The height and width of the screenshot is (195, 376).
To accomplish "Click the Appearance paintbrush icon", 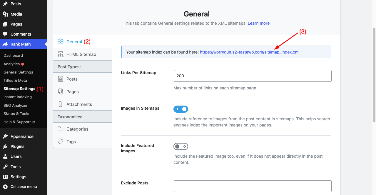I will point(5,136).
